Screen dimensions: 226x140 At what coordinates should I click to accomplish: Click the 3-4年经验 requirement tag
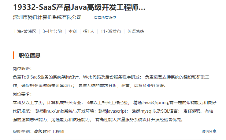pyautogui.click(x=52, y=31)
